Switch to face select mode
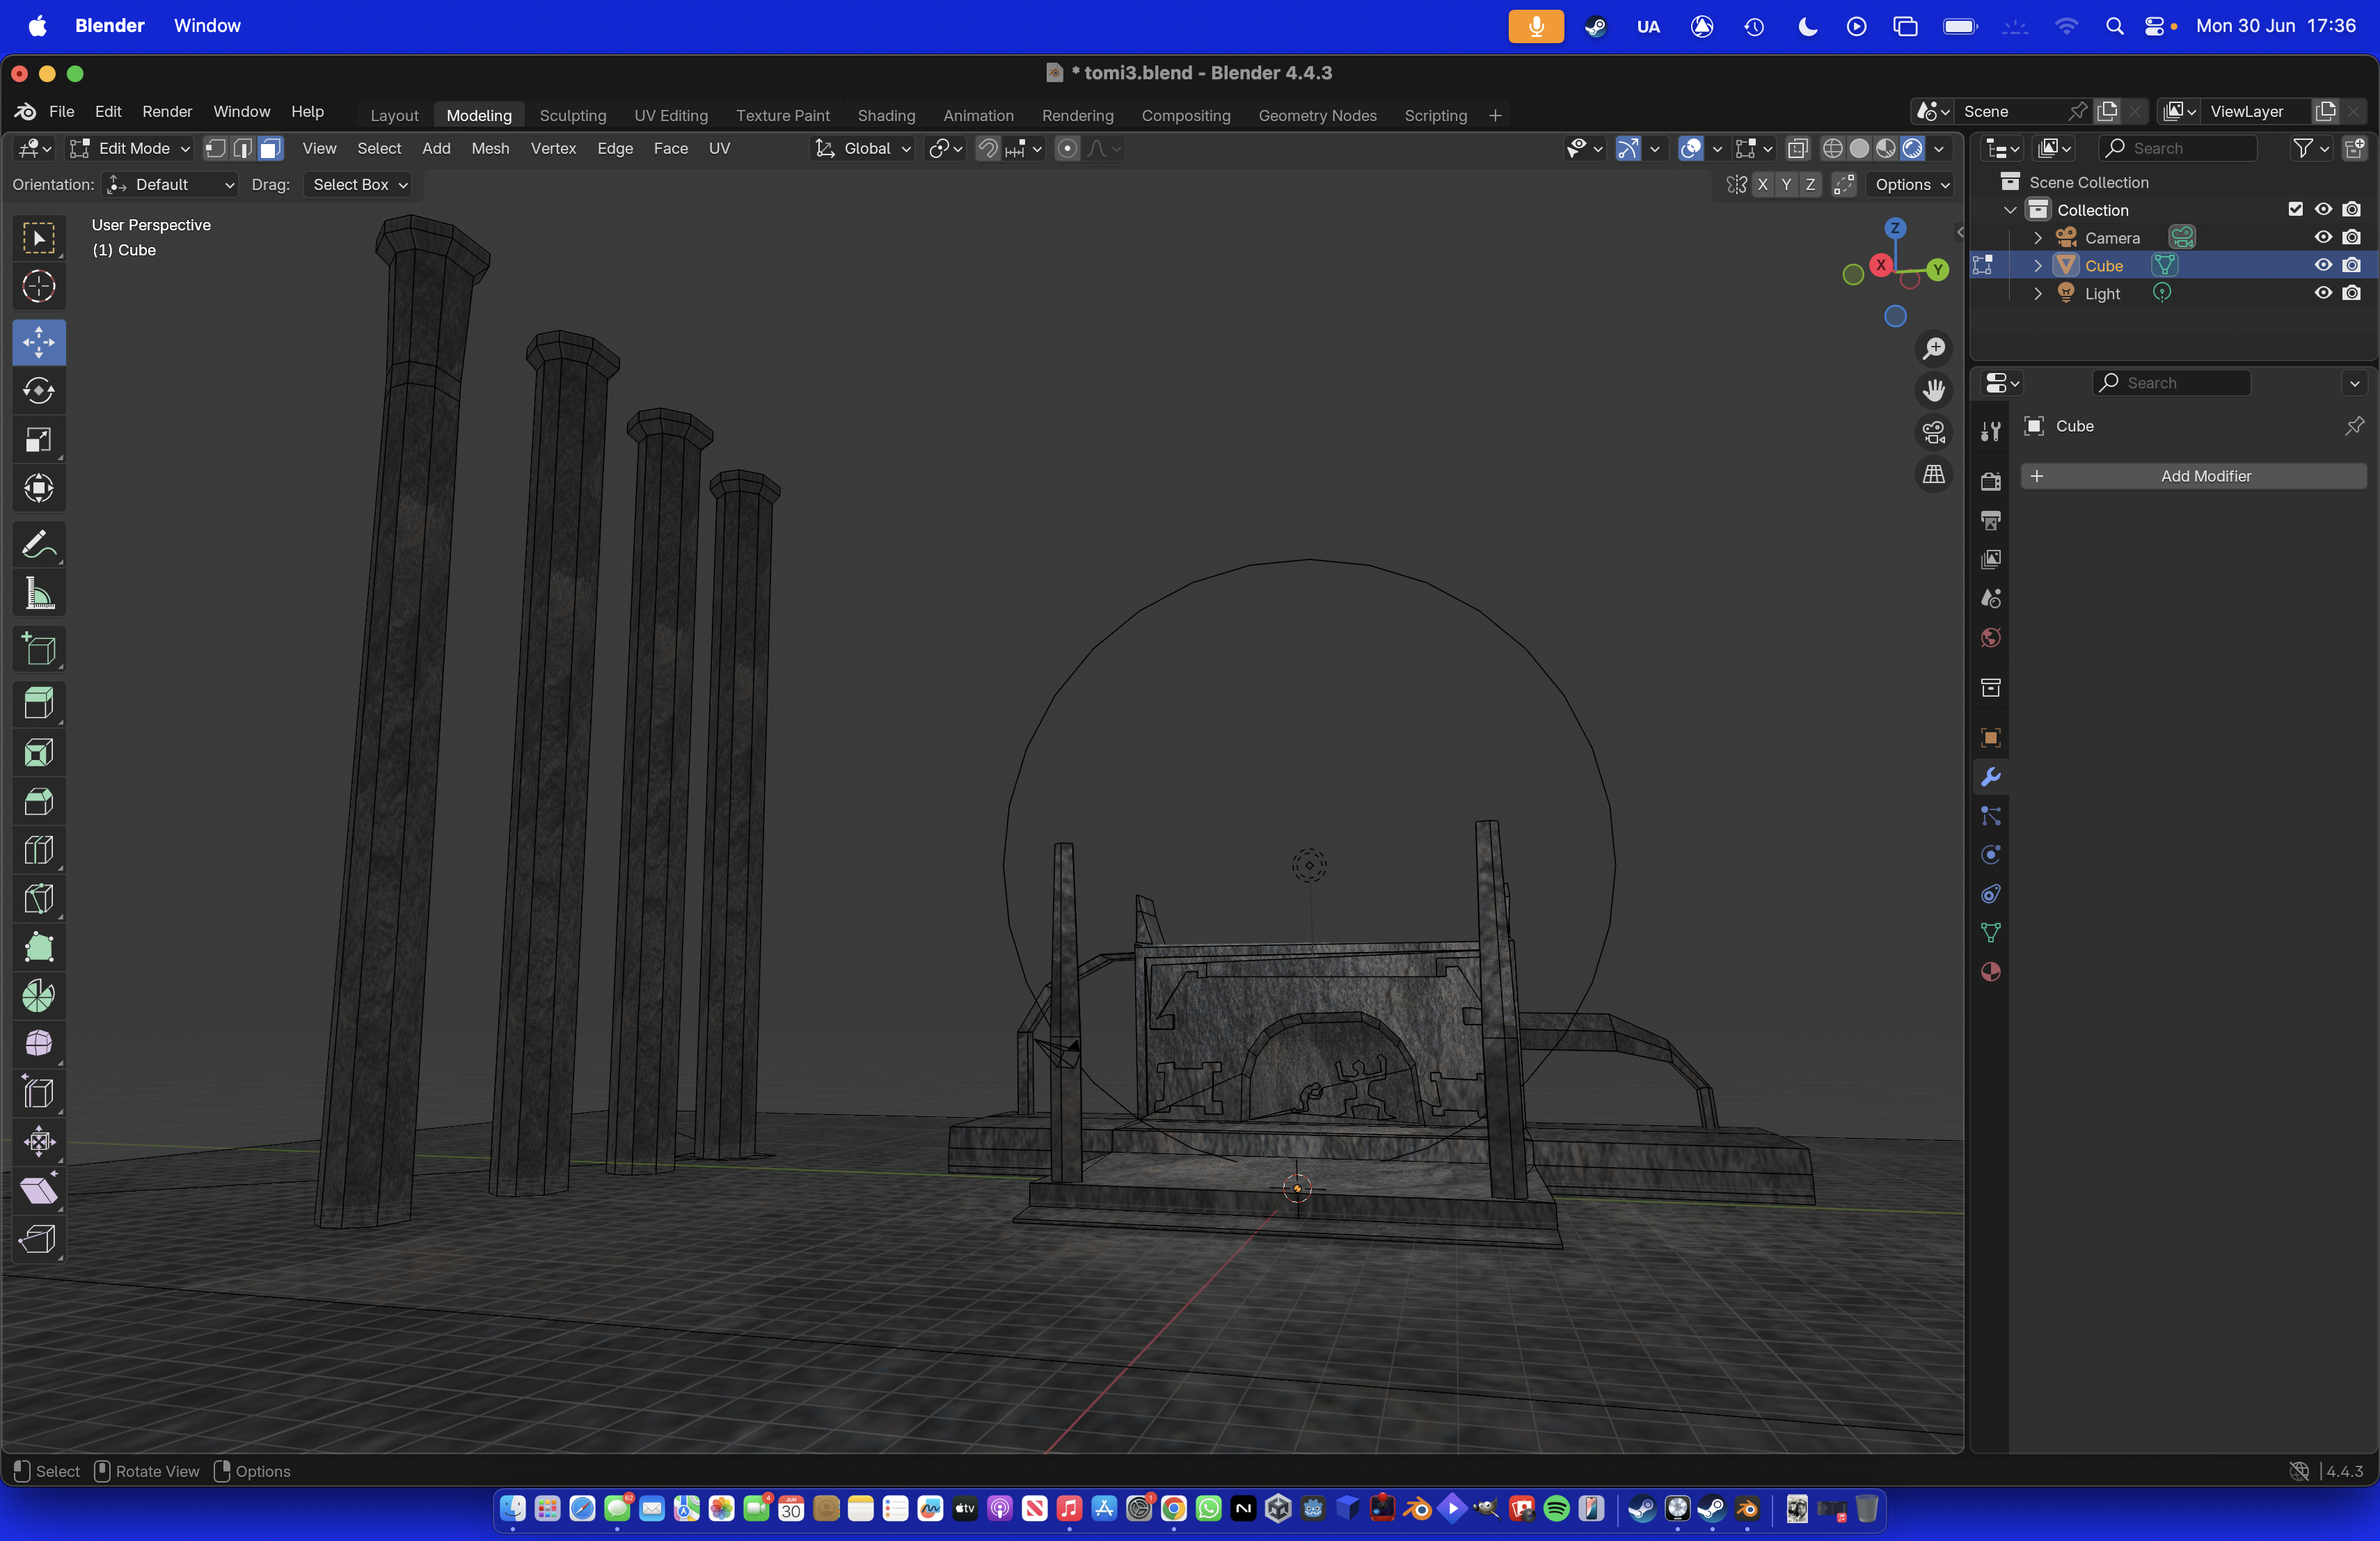This screenshot has height=1541, width=2380. [270, 148]
